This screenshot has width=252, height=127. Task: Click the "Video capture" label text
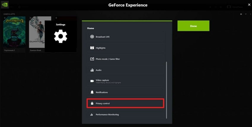click(x=102, y=80)
